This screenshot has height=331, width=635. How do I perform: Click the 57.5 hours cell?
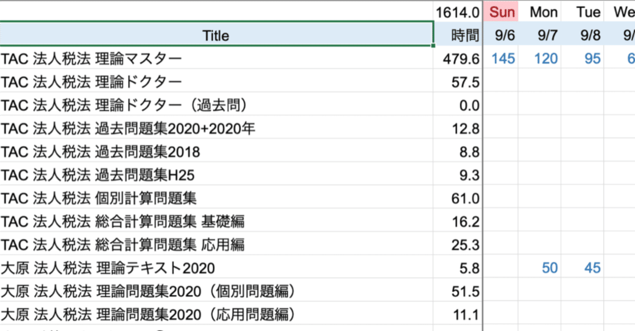[458, 82]
